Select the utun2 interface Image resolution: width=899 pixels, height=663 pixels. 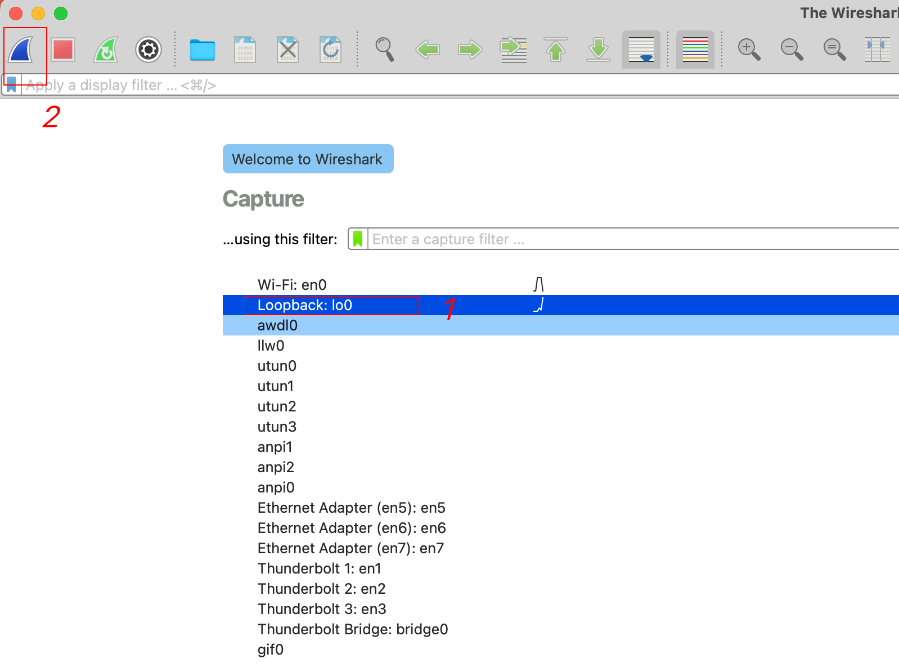tap(561, 406)
